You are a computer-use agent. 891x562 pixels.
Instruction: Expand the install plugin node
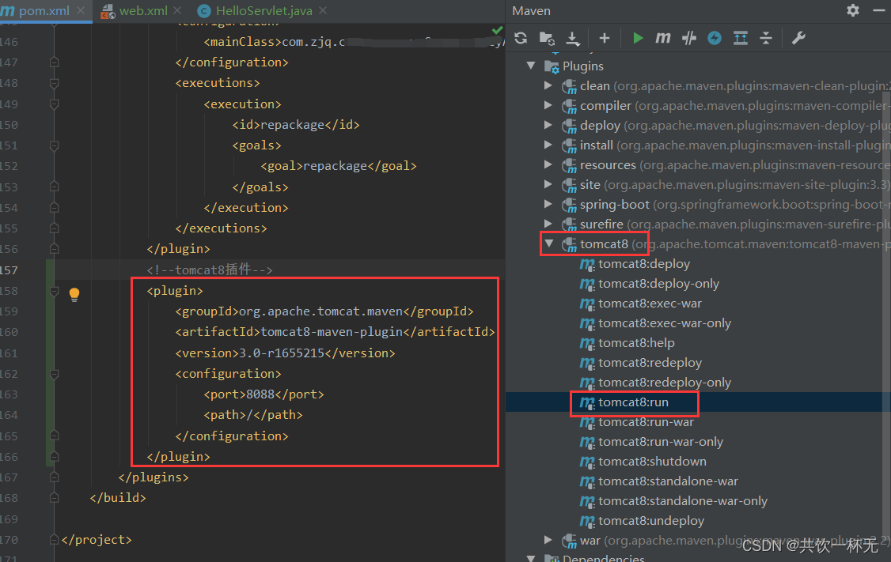pos(548,145)
